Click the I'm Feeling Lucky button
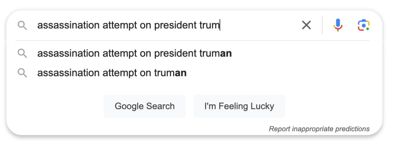Image resolution: width=394 pixels, height=153 pixels. 239,106
